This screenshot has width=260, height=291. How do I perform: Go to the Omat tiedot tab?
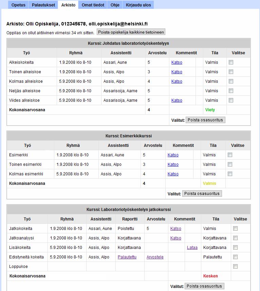click(93, 5)
